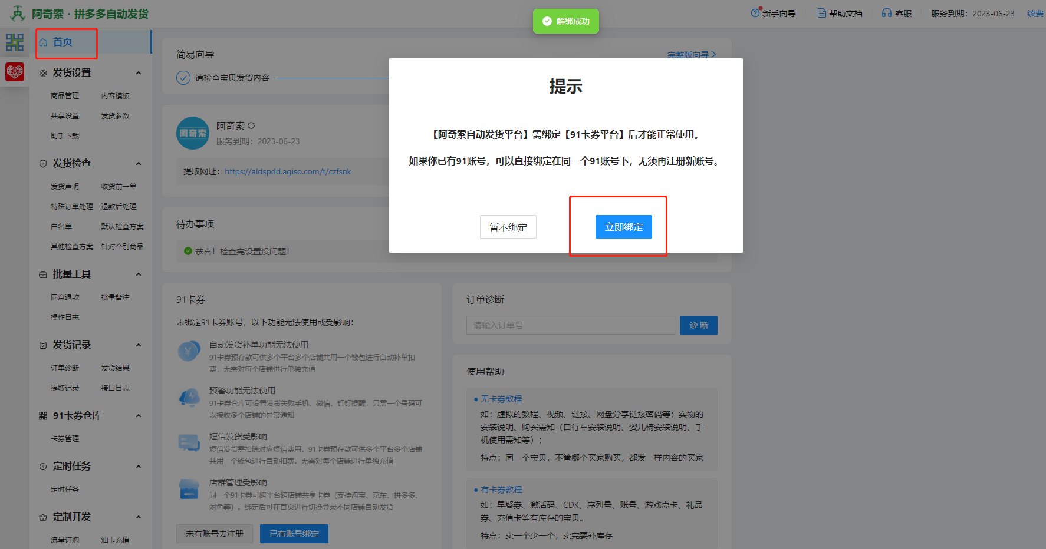
Task: Click the check circle icon in 简易向导
Action: [183, 78]
